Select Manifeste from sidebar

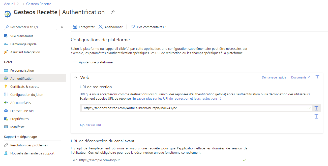pyautogui.click(x=17, y=127)
